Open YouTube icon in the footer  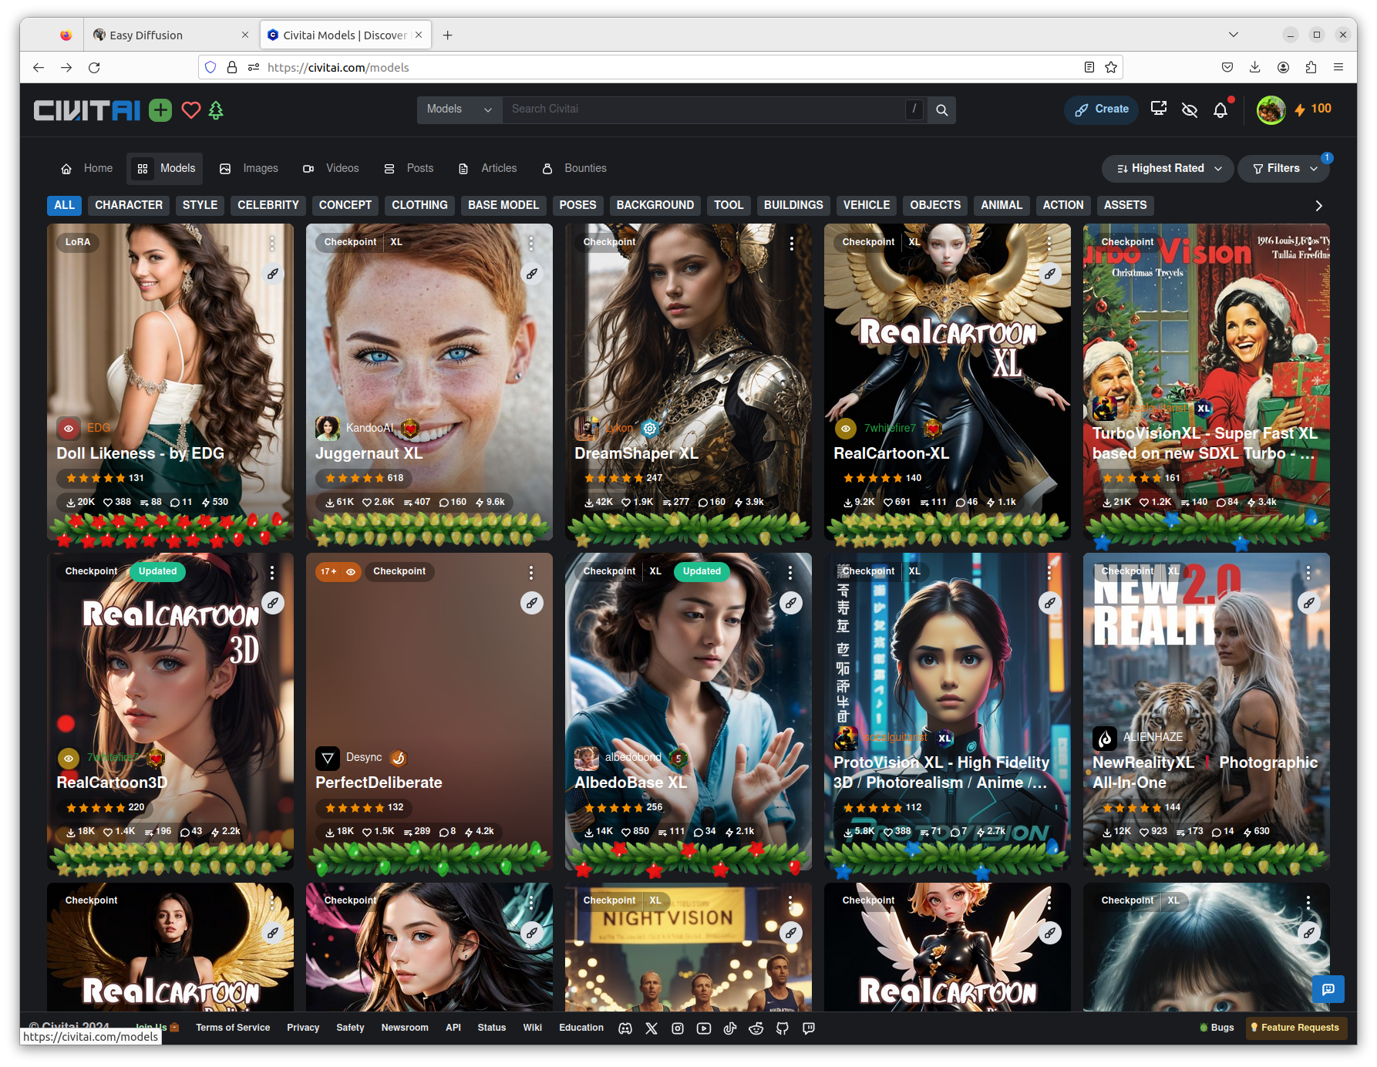coord(704,1028)
